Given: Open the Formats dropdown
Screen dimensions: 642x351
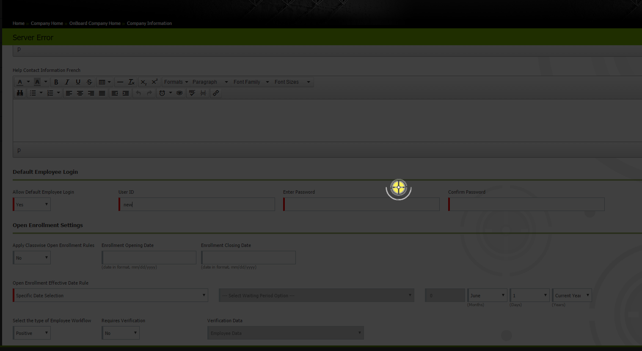Looking at the screenshot, I should pos(176,82).
